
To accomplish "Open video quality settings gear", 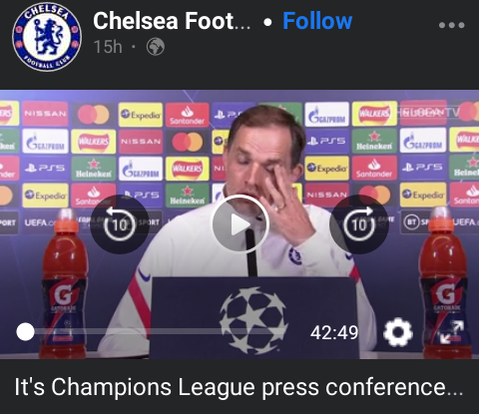I will click(x=398, y=332).
